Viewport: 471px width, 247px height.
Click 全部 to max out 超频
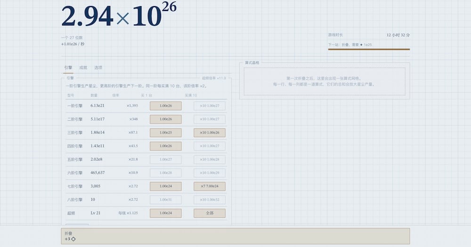click(x=210, y=213)
